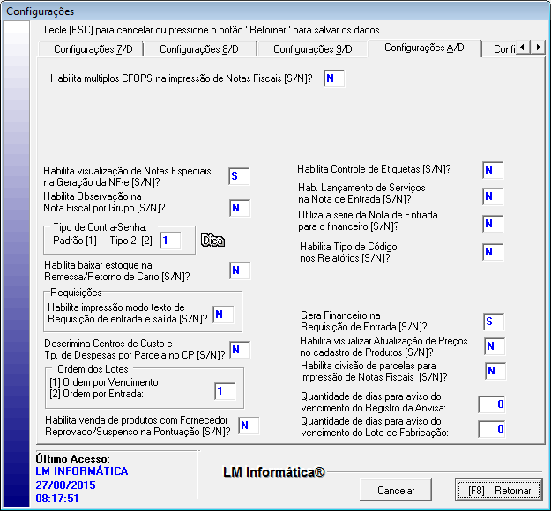Click the Ordem dos Lotes value field
This screenshot has height=511, width=551.
[x=225, y=390]
